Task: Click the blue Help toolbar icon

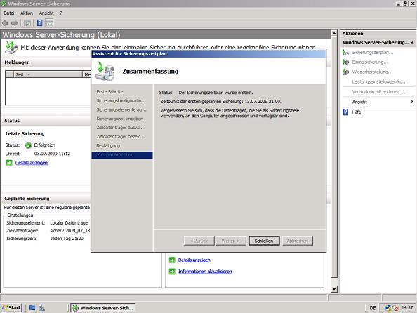Action: coord(39,23)
